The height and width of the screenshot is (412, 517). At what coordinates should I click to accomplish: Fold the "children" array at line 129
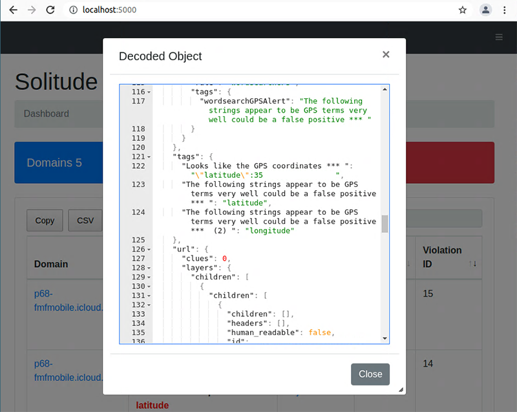coord(149,277)
